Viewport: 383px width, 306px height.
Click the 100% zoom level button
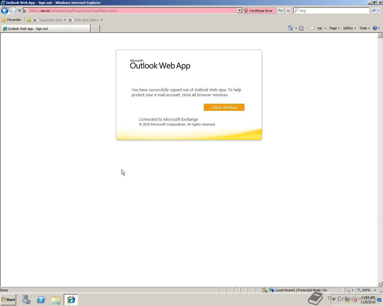(364, 290)
